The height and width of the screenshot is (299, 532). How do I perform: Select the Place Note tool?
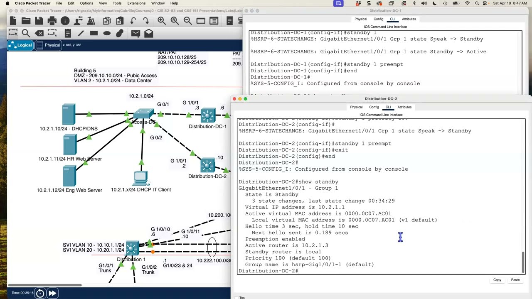pyautogui.click(x=68, y=33)
